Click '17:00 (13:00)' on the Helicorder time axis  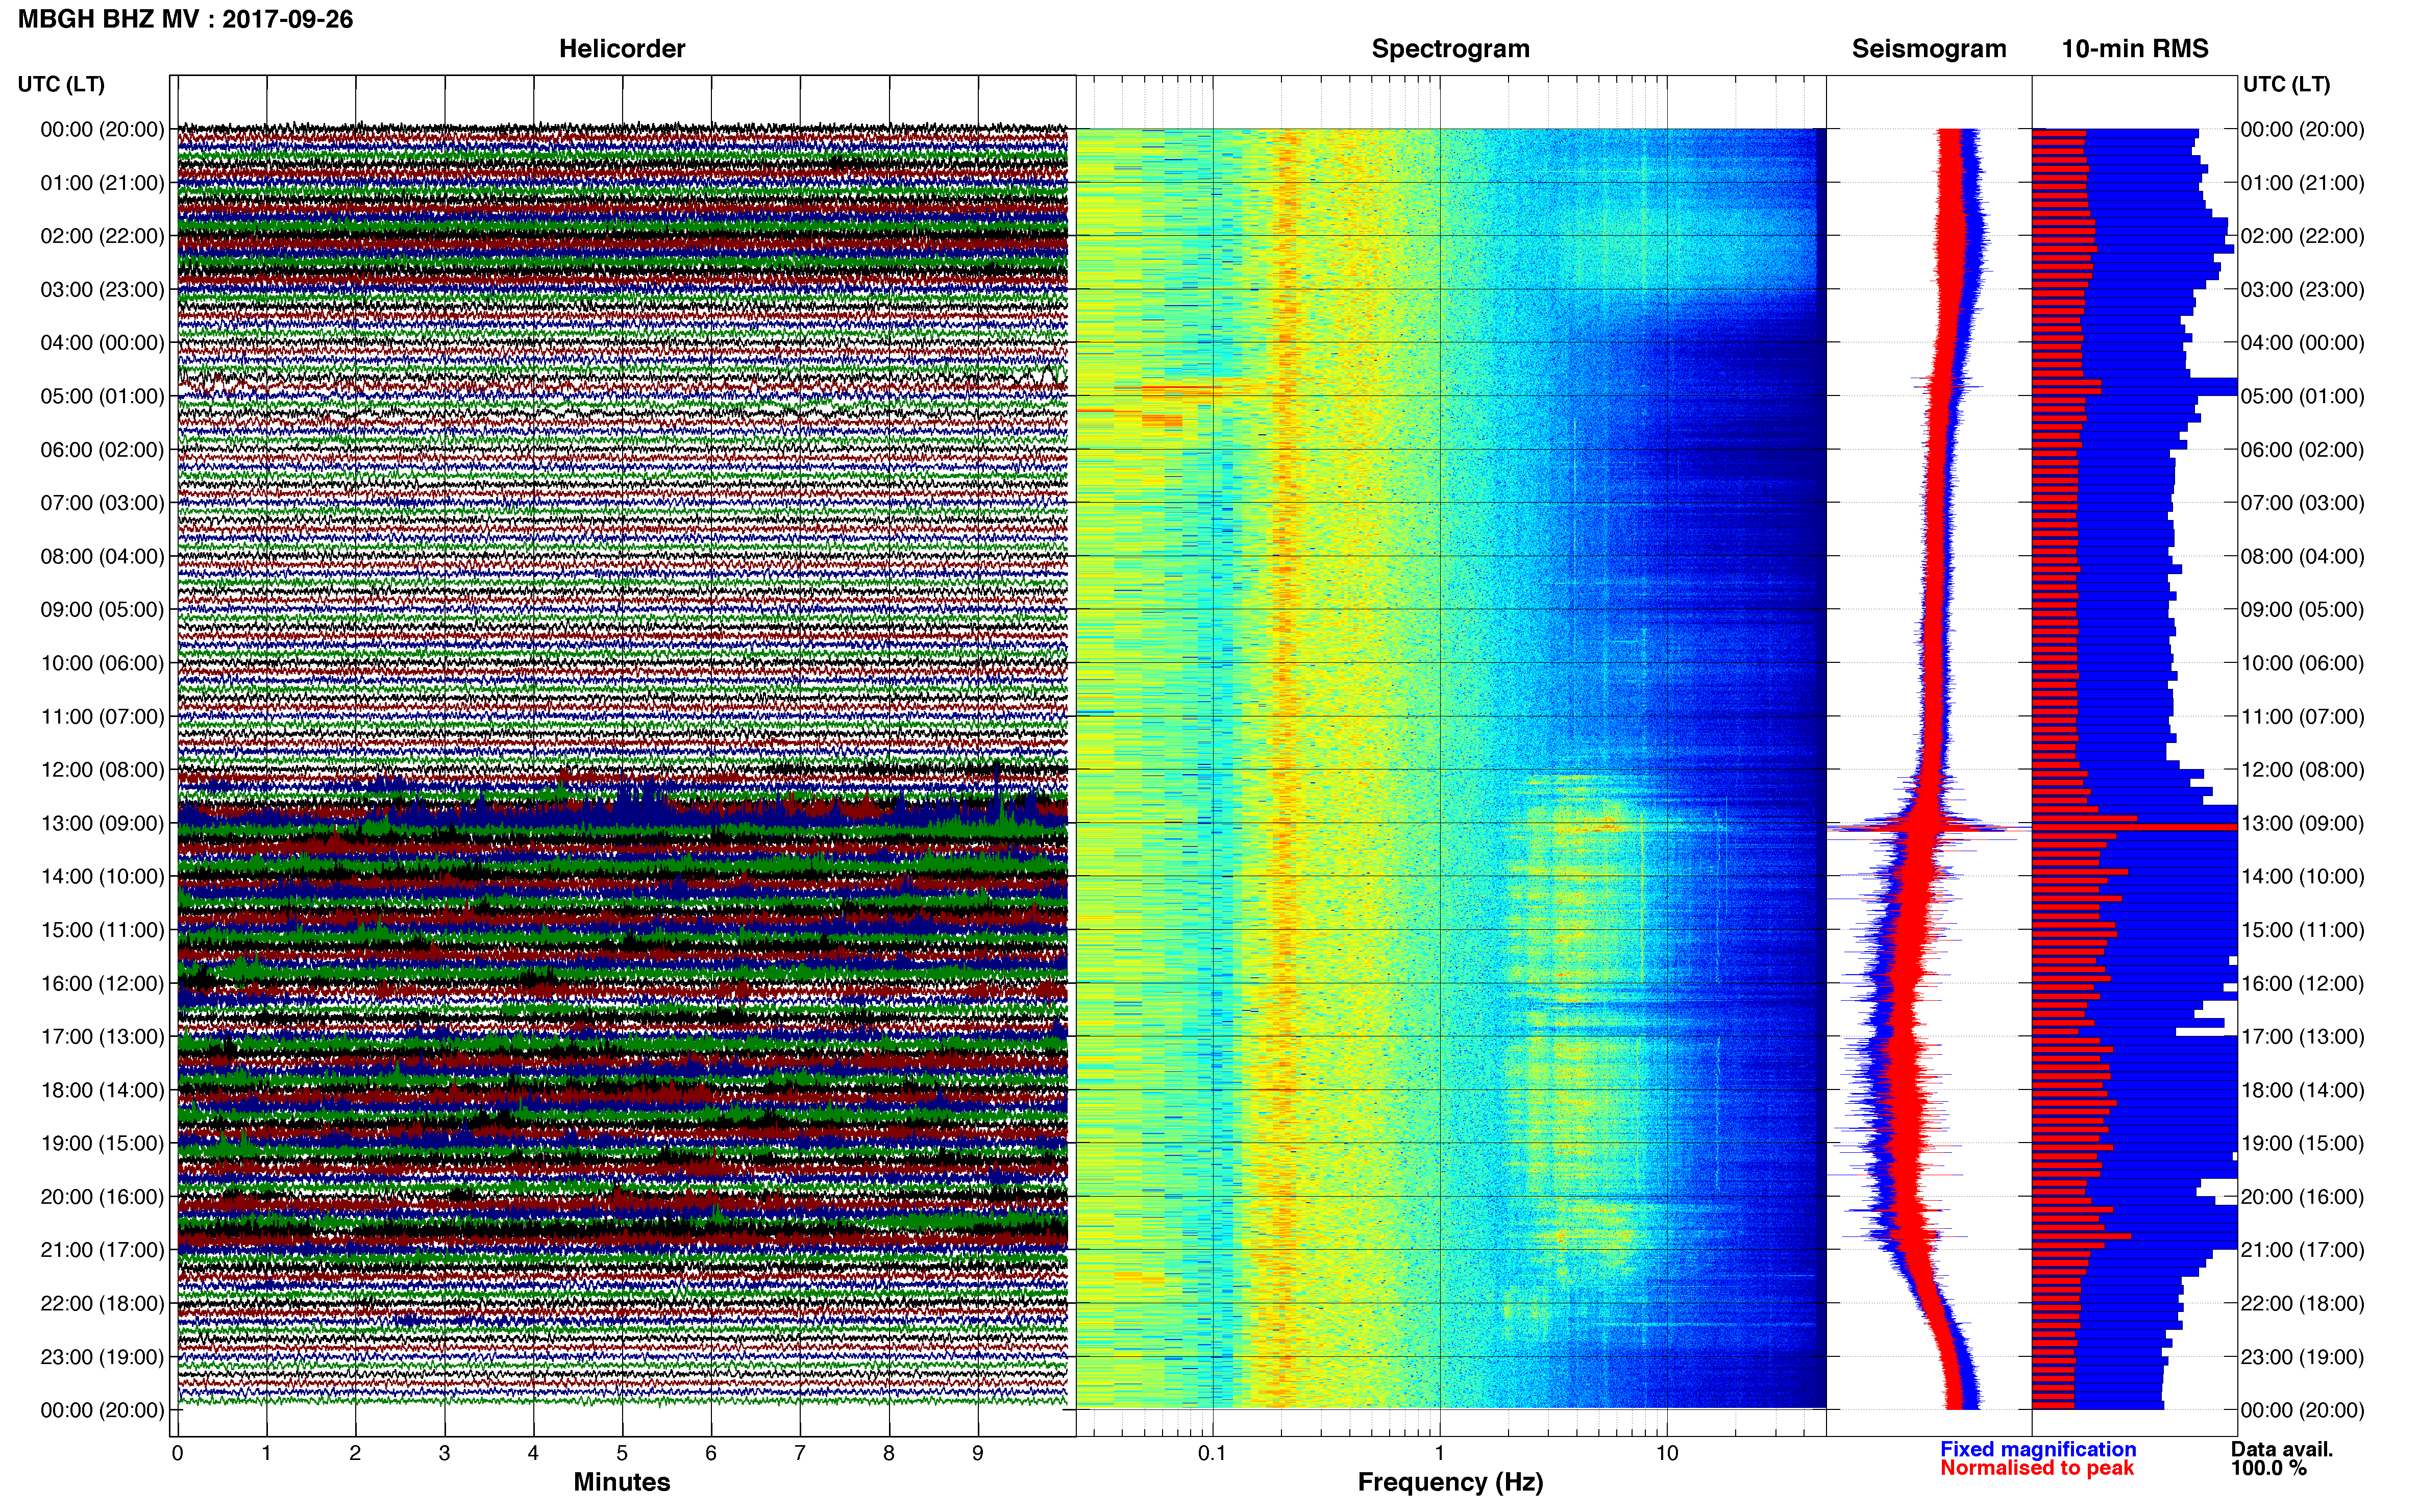tap(102, 1037)
